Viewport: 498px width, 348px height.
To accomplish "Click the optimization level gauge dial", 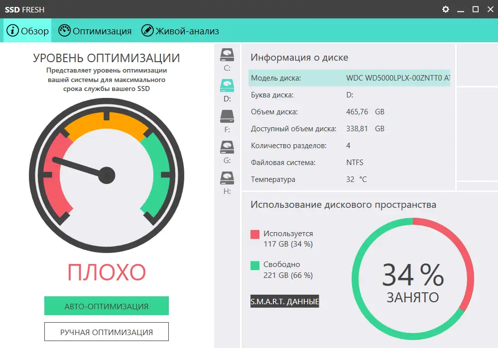I will pos(107,175).
